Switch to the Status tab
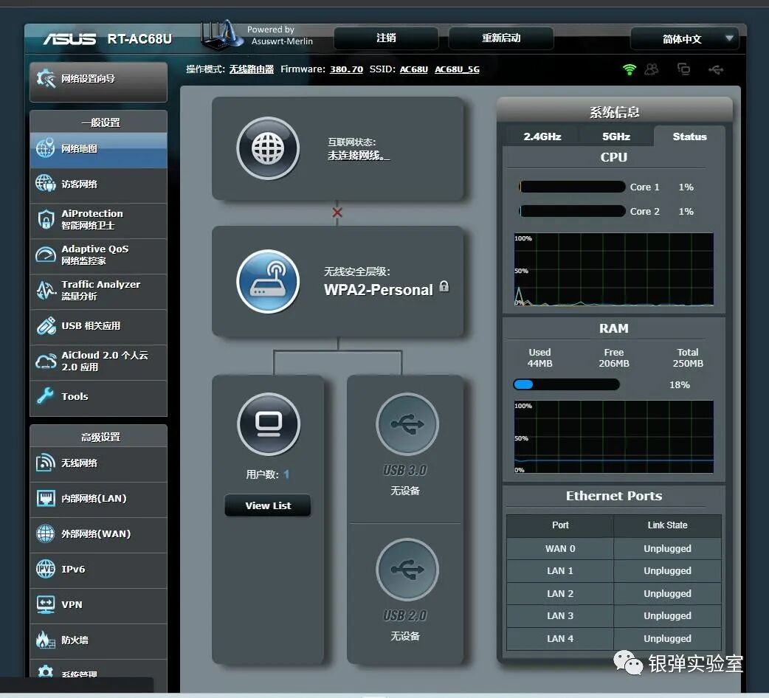Image resolution: width=769 pixels, height=698 pixels. coord(689,137)
